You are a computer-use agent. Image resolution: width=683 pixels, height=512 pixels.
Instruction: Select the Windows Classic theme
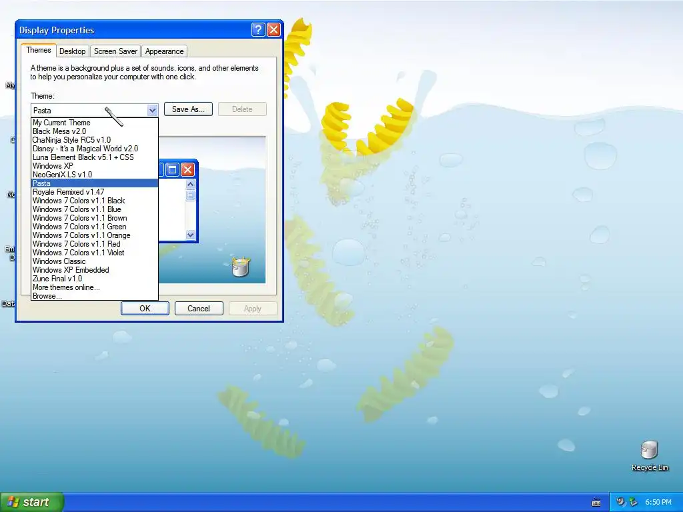95,261
